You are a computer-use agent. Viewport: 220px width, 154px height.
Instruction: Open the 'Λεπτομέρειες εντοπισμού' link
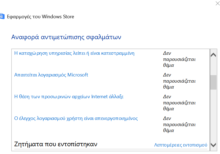[181, 145]
